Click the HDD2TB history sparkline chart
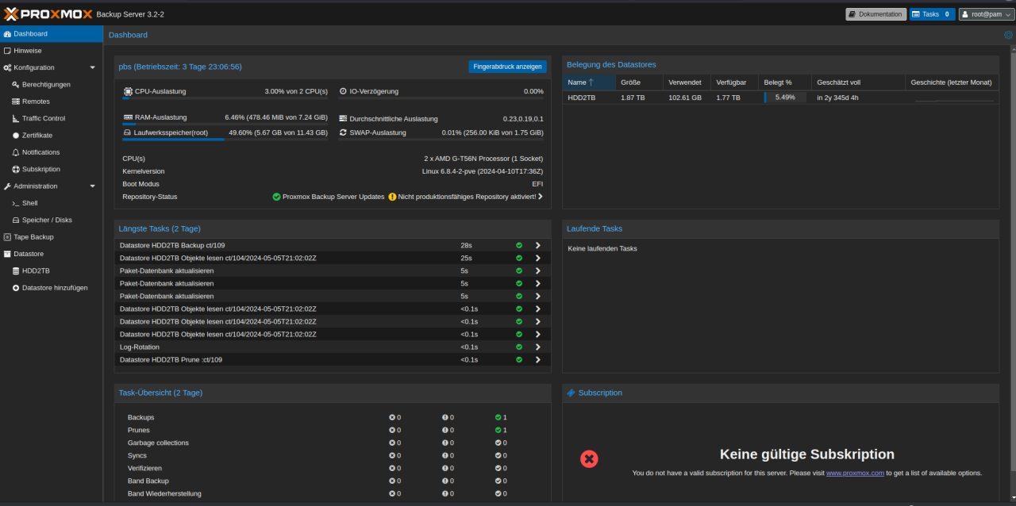The height and width of the screenshot is (506, 1016). (954, 98)
